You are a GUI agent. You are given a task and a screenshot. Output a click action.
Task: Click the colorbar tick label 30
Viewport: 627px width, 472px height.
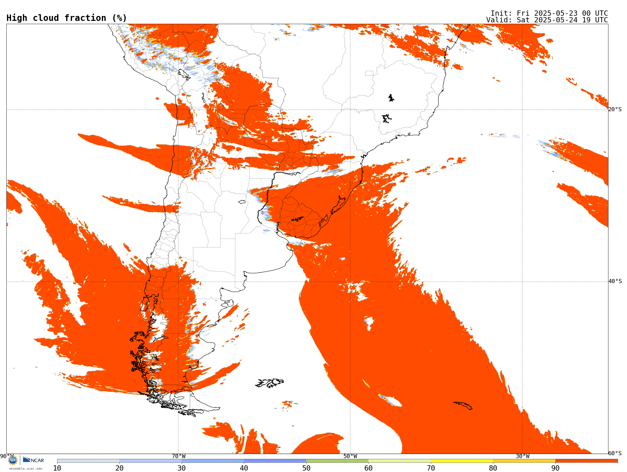click(182, 468)
